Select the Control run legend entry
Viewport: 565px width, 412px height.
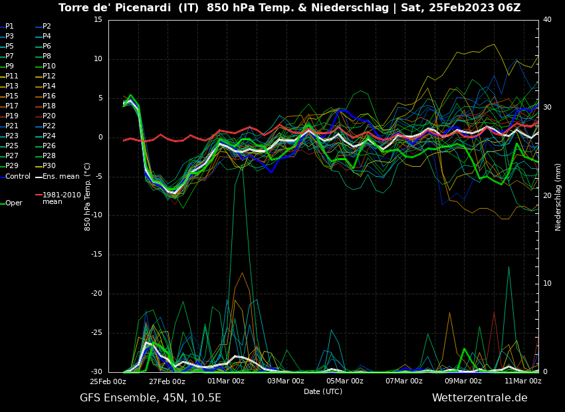pyautogui.click(x=18, y=177)
